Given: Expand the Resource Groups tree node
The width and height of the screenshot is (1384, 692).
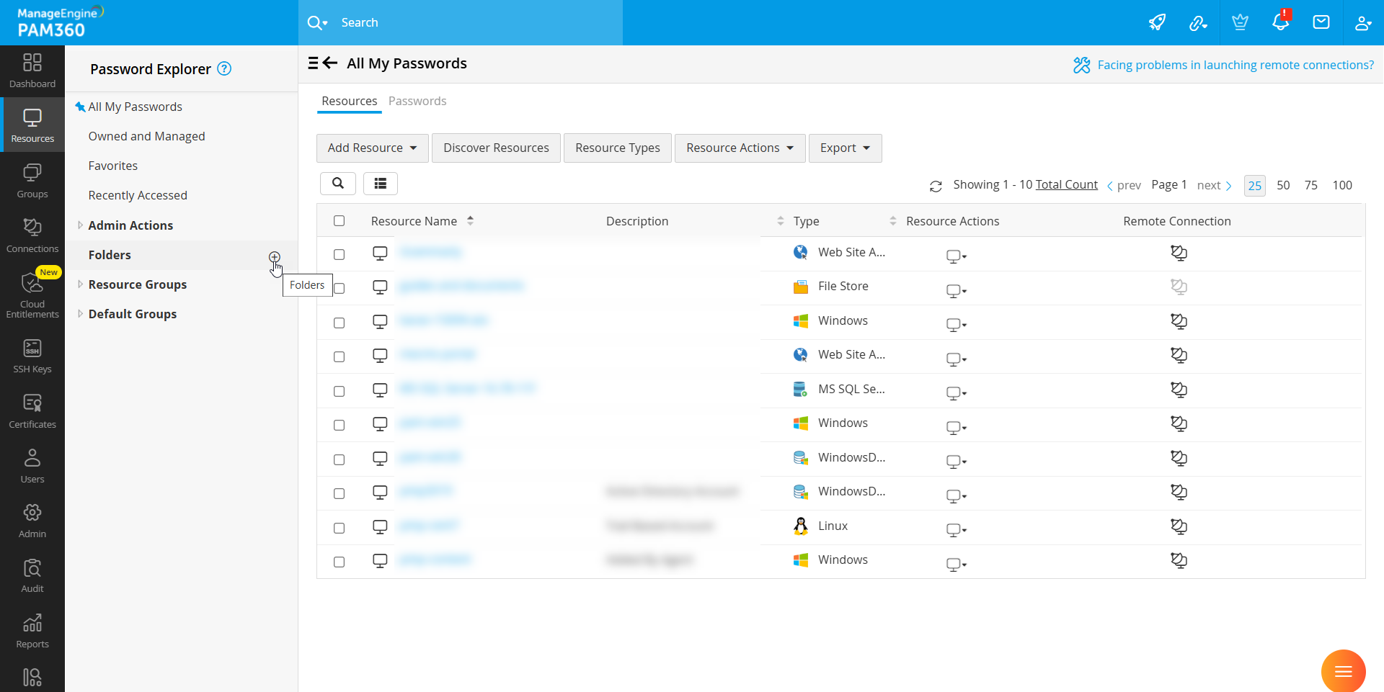Looking at the screenshot, I should coord(80,284).
